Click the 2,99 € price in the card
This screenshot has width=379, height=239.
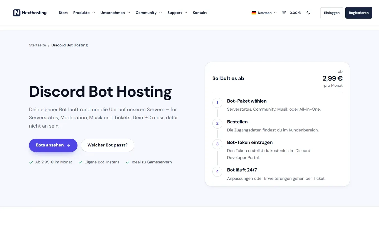coord(332,78)
